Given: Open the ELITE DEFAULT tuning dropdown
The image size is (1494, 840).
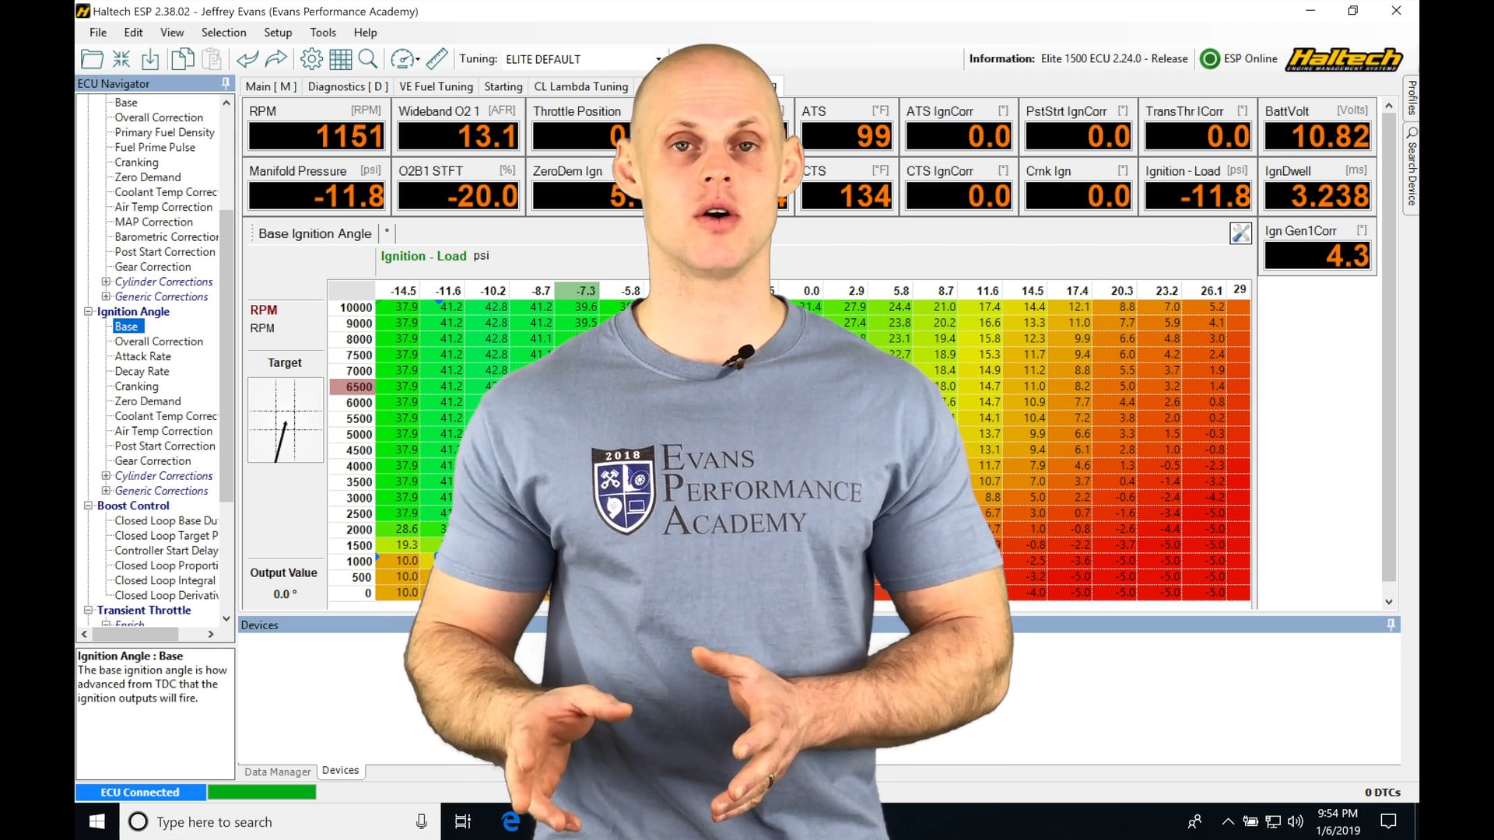Looking at the screenshot, I should point(658,58).
